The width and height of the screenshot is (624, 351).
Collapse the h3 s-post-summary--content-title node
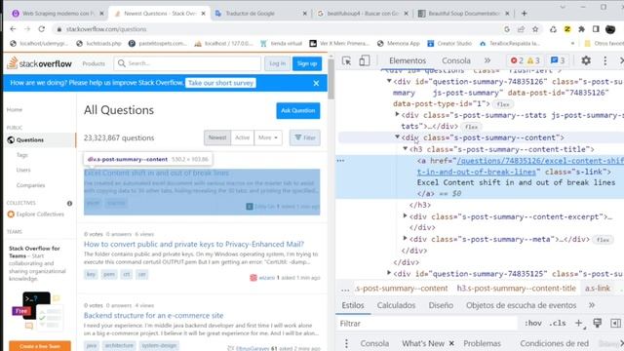tap(406, 149)
